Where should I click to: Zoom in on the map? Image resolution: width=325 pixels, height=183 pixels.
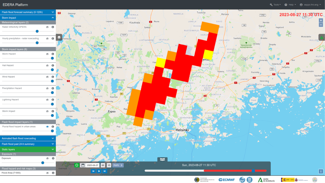pyautogui.click(x=321, y=20)
